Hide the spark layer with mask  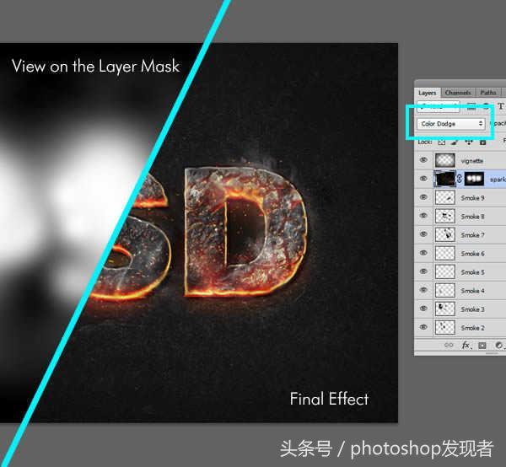point(423,179)
